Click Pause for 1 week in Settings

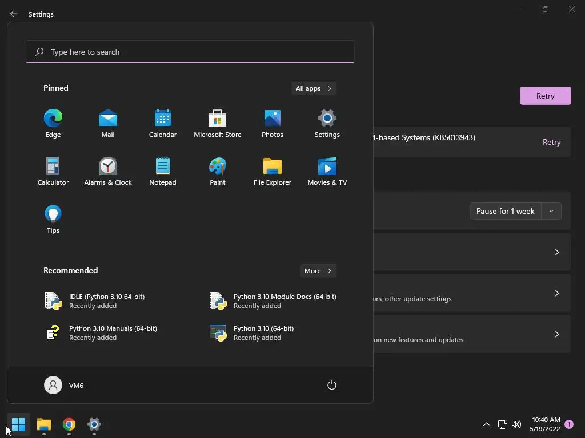(505, 211)
